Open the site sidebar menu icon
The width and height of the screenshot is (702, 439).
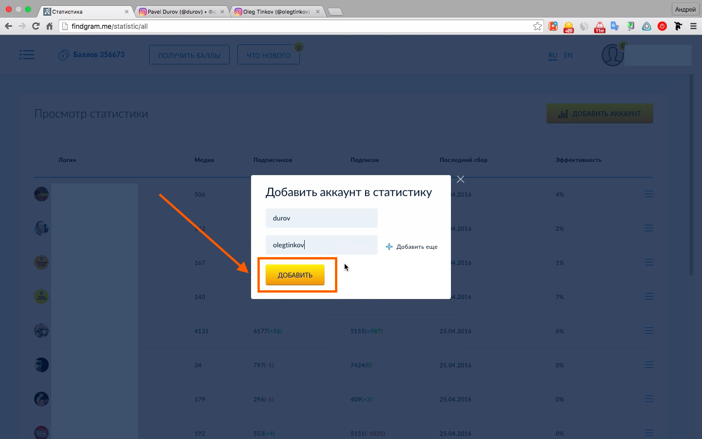(27, 55)
